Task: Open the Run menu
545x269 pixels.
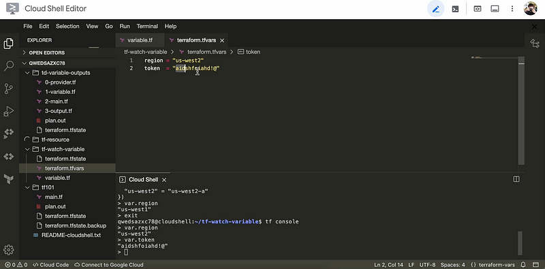Action: [x=125, y=26]
